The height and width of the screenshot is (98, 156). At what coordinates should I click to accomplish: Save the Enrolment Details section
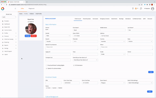pos(150,92)
